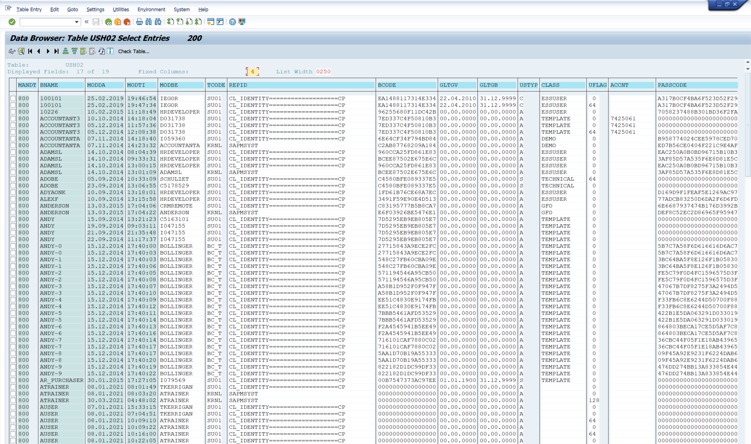Open the Table Entry menu
Screen dimensions: 751x444
click(x=29, y=9)
